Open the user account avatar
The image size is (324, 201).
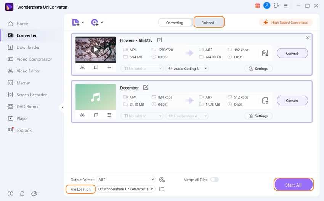pos(267,6)
